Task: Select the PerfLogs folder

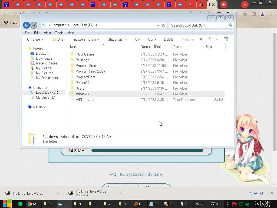Action: pos(147,60)
